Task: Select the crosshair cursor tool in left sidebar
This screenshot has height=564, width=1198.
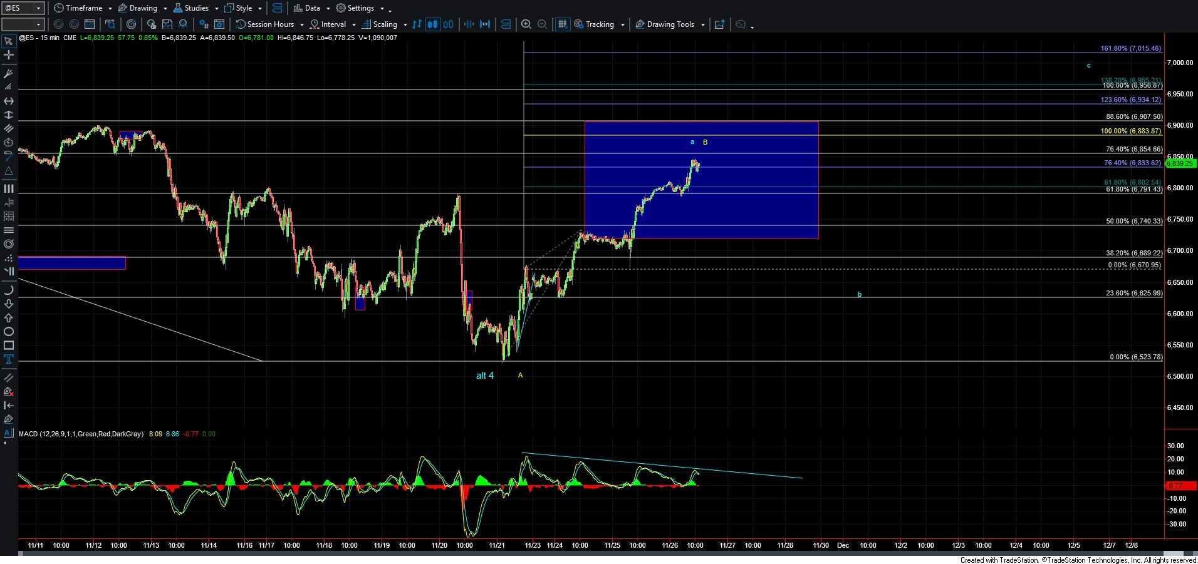Action: [x=9, y=55]
